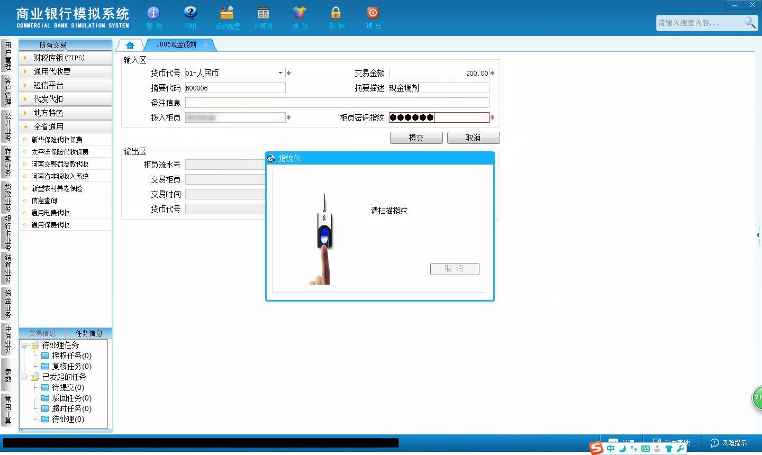Focus the 柜员密码指纹 password field

439,117
